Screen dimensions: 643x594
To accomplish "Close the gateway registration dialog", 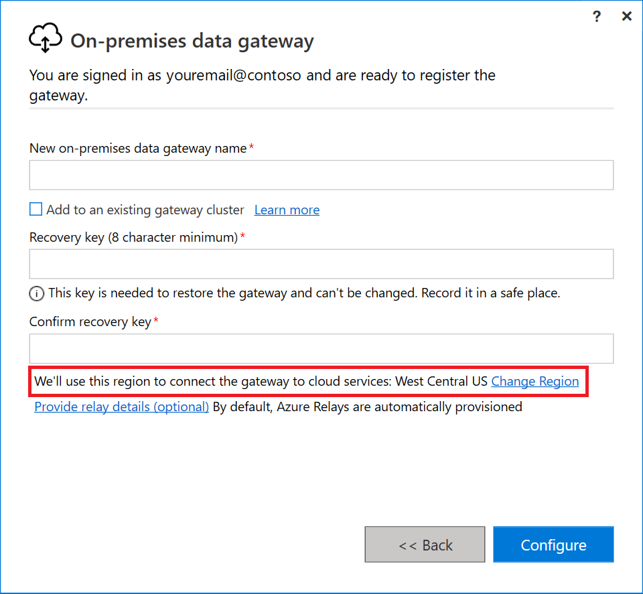I will [627, 16].
